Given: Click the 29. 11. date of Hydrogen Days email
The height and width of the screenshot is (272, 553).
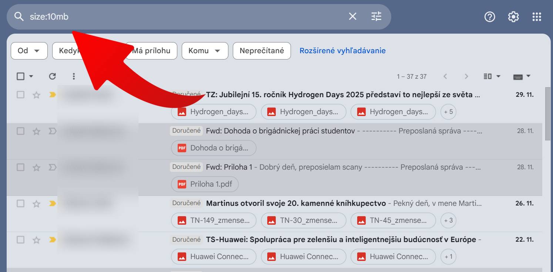Looking at the screenshot, I should [524, 95].
